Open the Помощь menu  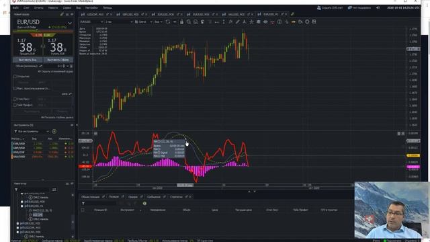[107, 7]
